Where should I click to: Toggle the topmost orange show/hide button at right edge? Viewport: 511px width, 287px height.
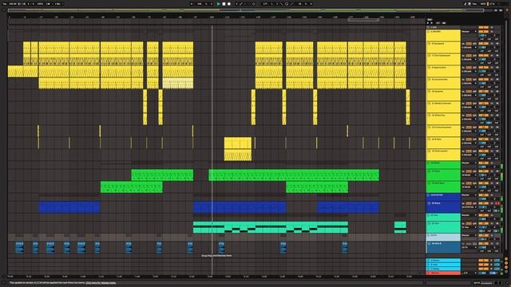pyautogui.click(x=506, y=259)
